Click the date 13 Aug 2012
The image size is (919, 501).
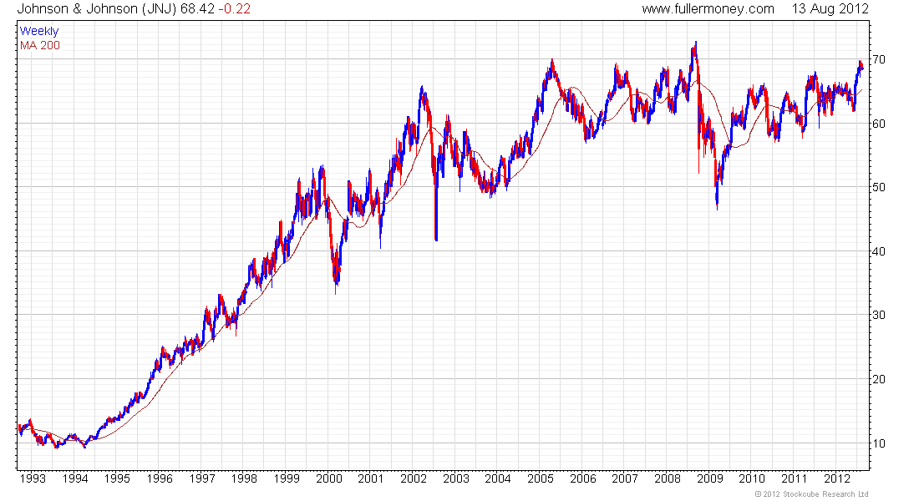point(830,9)
